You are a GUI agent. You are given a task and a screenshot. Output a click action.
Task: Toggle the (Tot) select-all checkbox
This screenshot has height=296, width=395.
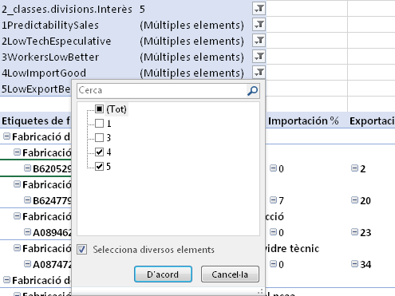tap(99, 109)
